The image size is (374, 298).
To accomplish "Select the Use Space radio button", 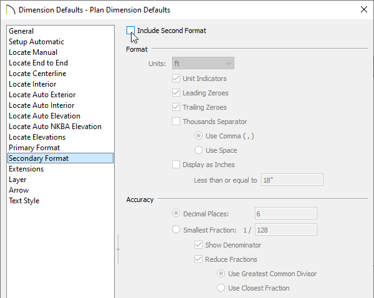I will click(x=198, y=150).
